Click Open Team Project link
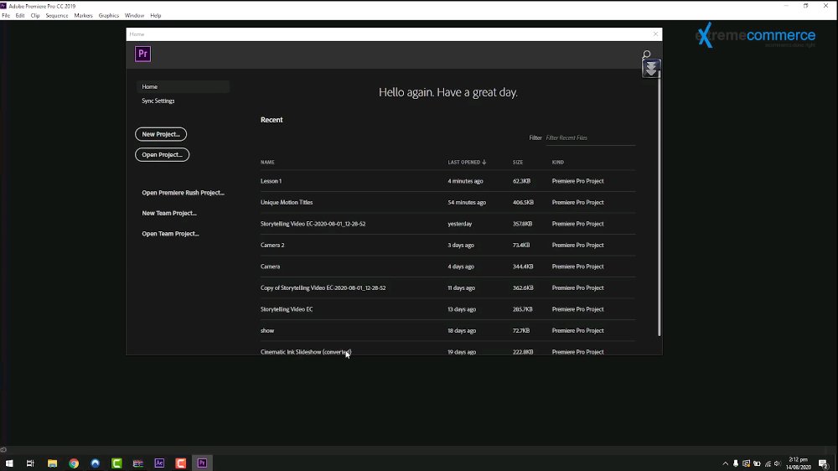The width and height of the screenshot is (838, 471). (x=170, y=234)
